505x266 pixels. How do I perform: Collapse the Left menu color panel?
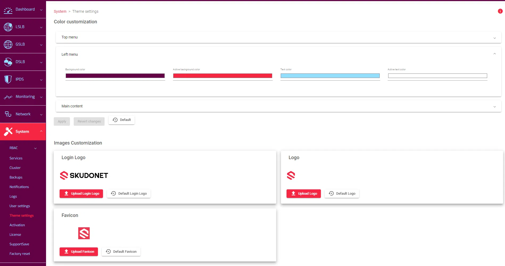494,54
